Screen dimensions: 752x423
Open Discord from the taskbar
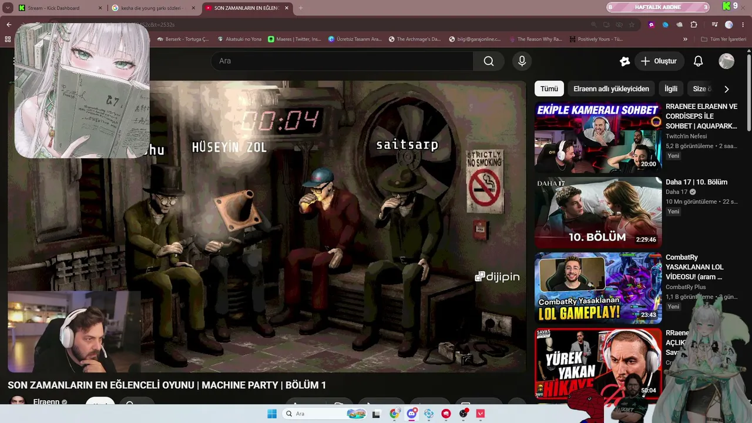click(412, 414)
